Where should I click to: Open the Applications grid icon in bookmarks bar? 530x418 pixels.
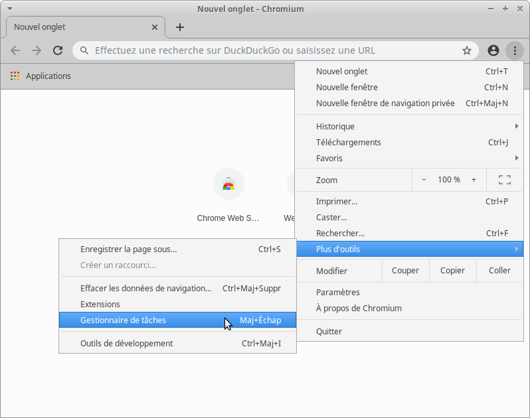(x=15, y=76)
